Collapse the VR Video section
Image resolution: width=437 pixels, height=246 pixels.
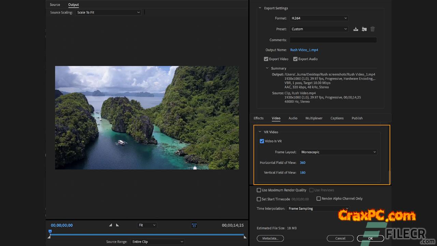click(x=260, y=132)
